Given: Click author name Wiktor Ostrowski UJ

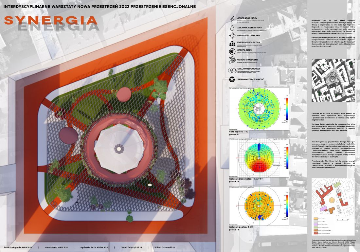Looking at the screenshot, I should [x=165, y=248].
